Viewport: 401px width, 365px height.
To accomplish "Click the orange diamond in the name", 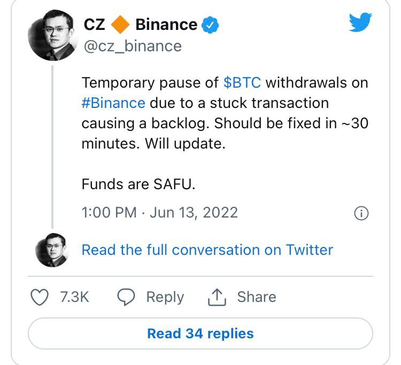I will point(120,25).
